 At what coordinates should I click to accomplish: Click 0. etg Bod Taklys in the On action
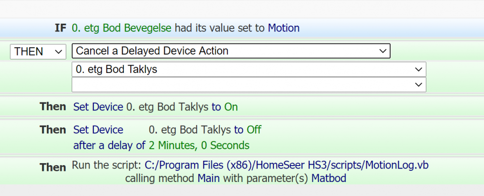point(167,107)
